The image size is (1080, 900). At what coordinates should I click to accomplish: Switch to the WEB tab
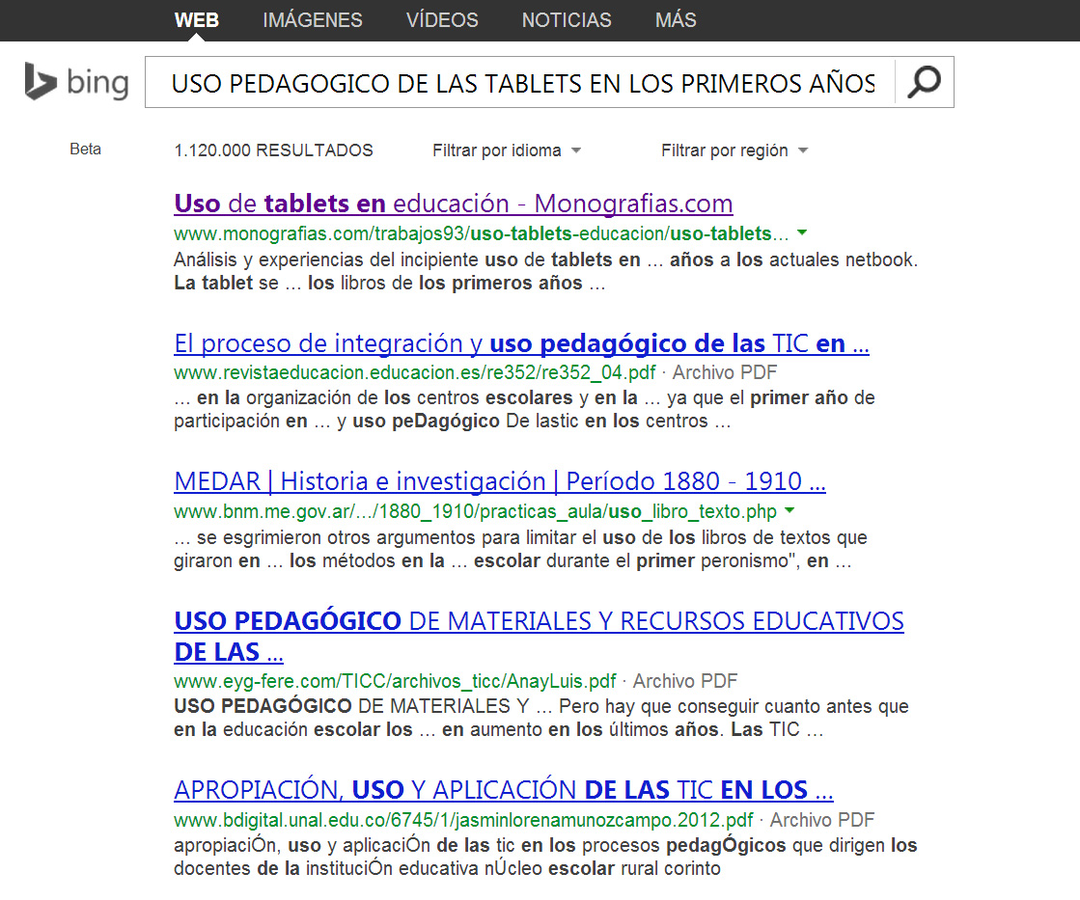point(196,20)
